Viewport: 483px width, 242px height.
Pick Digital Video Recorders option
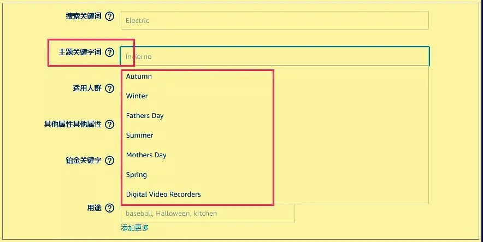pos(163,194)
